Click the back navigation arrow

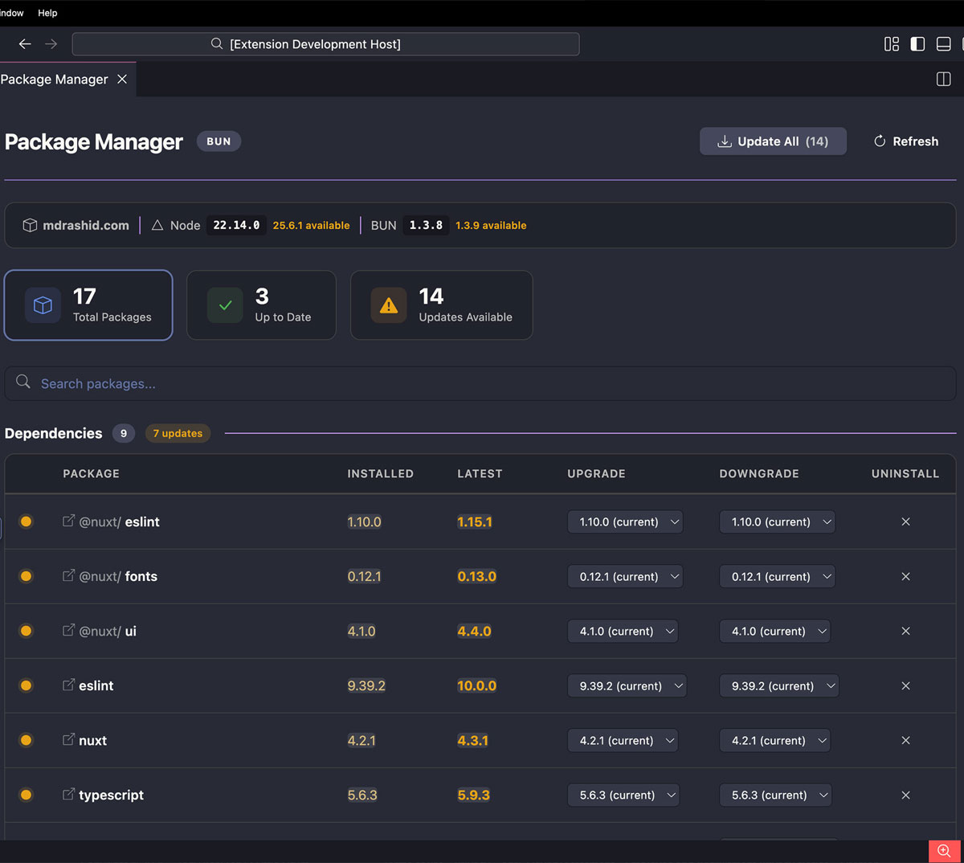coord(24,44)
